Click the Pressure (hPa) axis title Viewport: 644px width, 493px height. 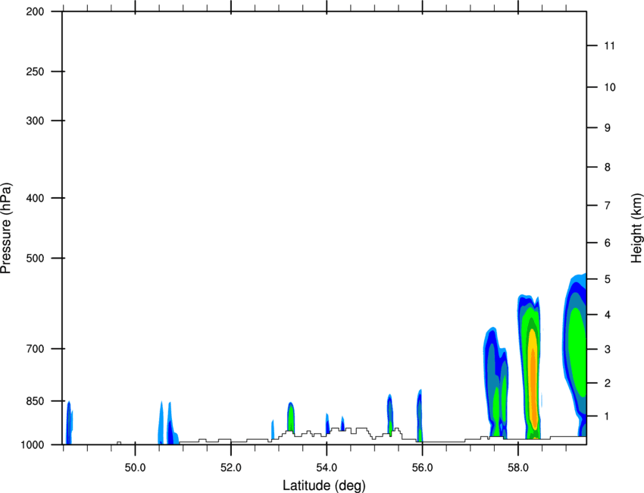pos(6,228)
